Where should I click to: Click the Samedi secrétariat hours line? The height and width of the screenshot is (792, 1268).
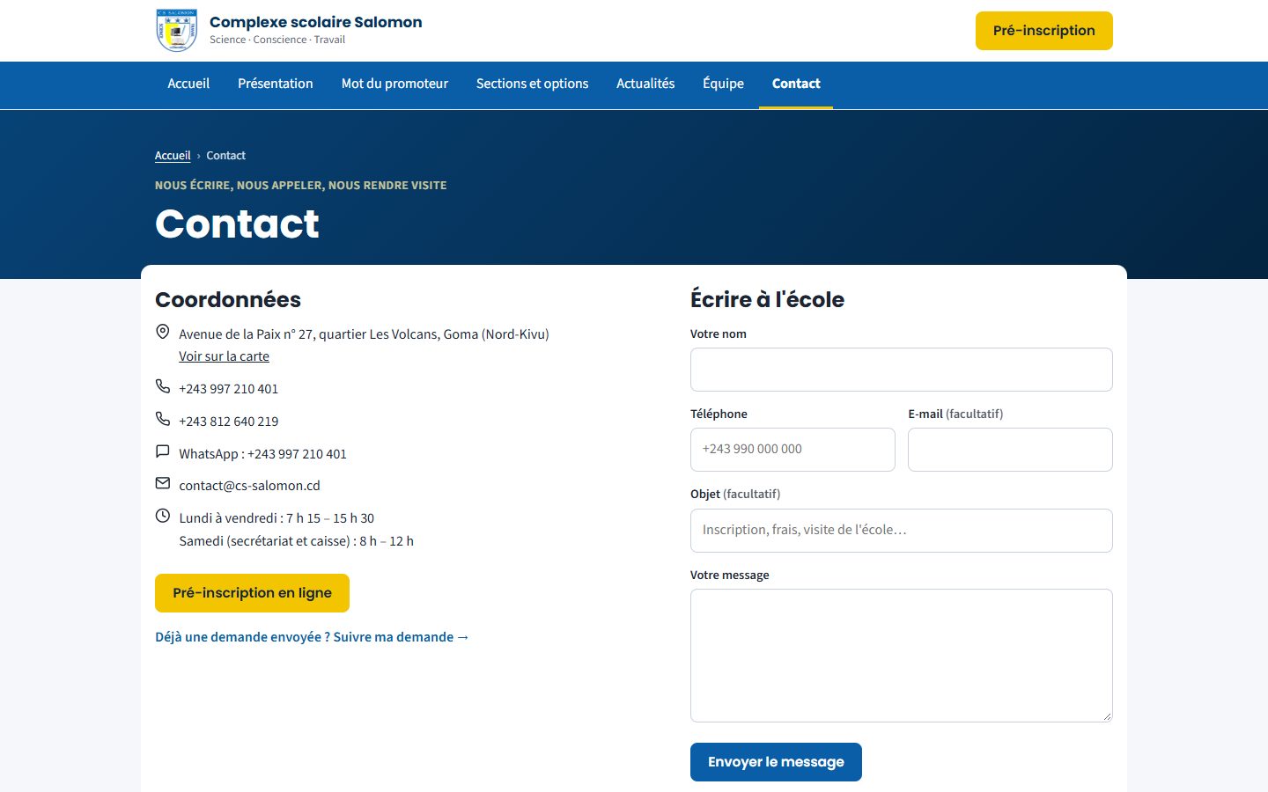(x=296, y=541)
